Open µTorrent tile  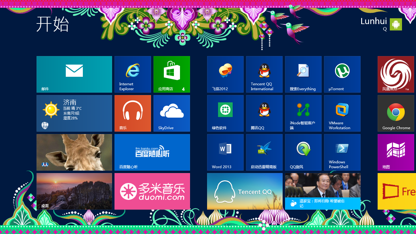click(x=342, y=74)
